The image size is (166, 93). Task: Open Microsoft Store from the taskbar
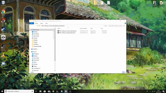45,91
